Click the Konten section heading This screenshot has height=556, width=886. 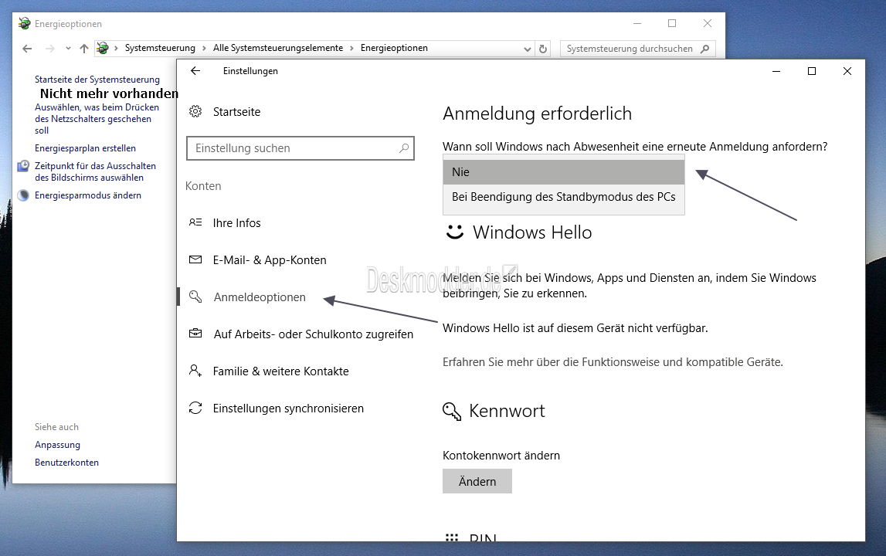point(203,186)
